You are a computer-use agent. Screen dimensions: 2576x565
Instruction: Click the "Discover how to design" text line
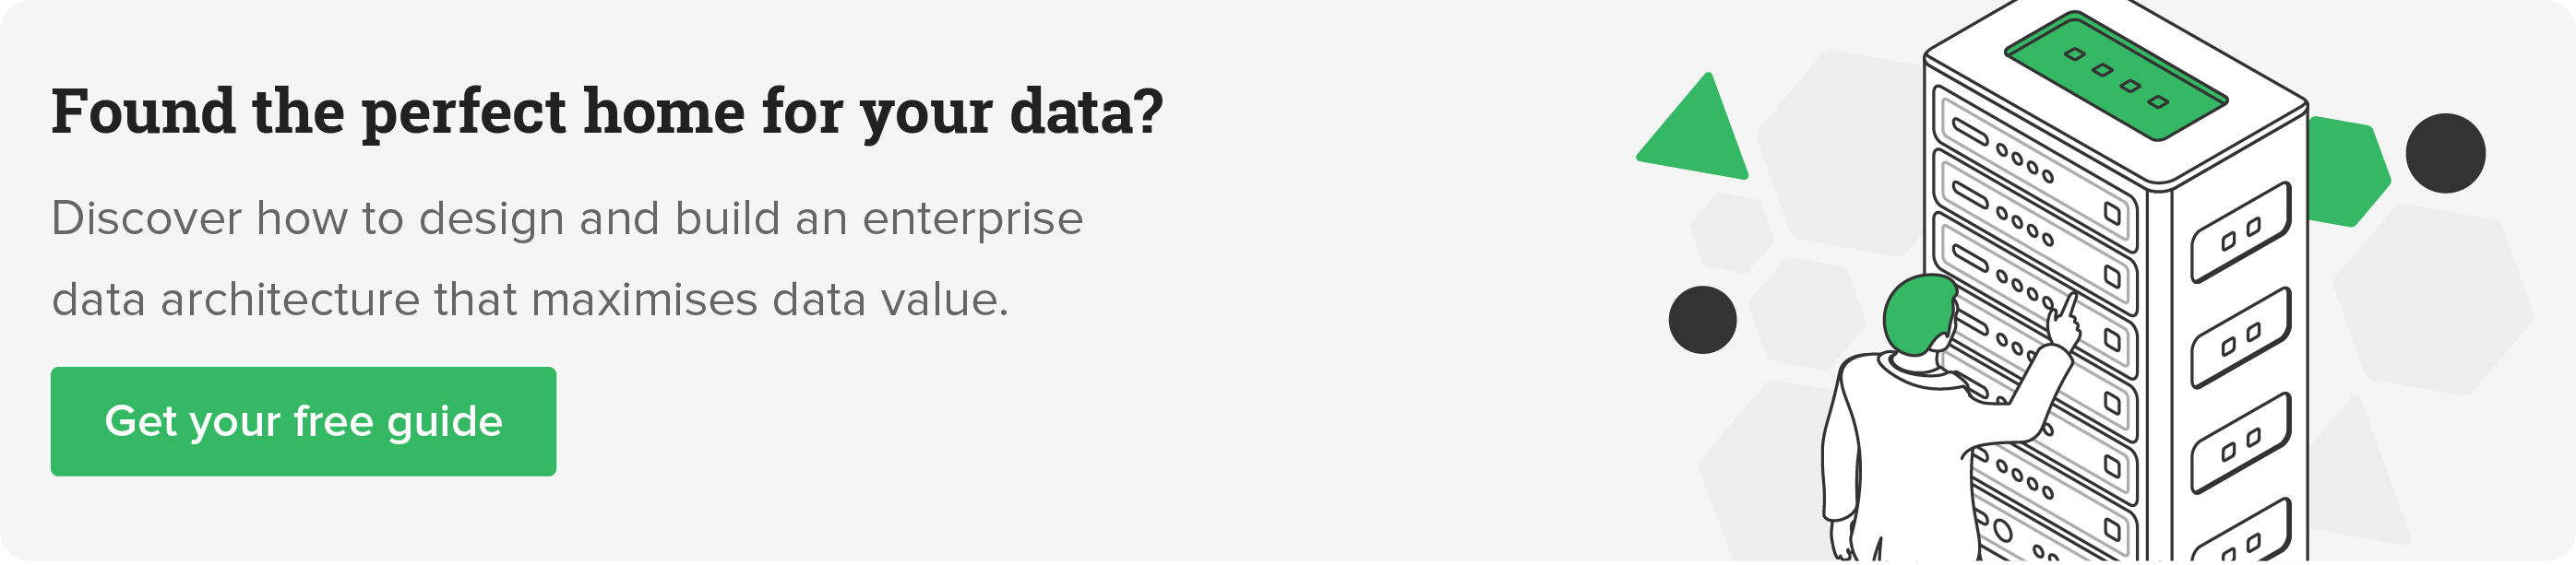pos(566,218)
